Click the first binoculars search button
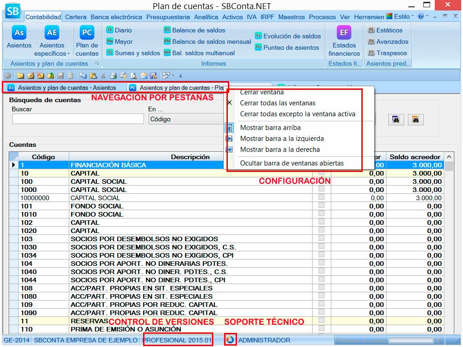The height and width of the screenshot is (347, 463). (396, 119)
